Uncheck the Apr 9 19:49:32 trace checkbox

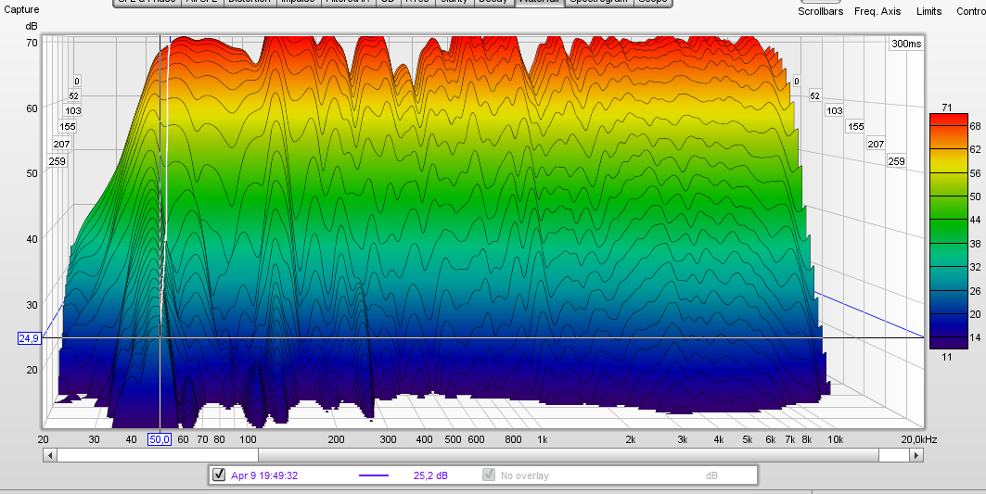point(219,475)
